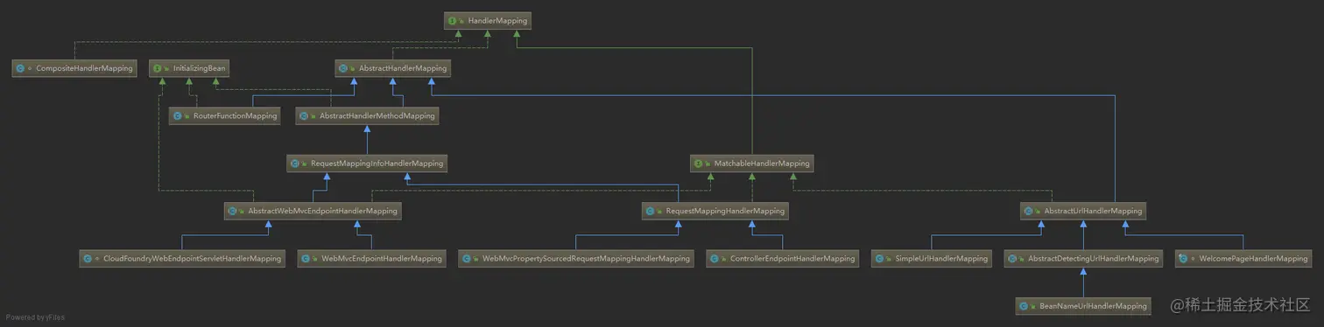
Task: Select the AbstractWebMvcEndpointHandlerMapping label
Action: point(322,211)
